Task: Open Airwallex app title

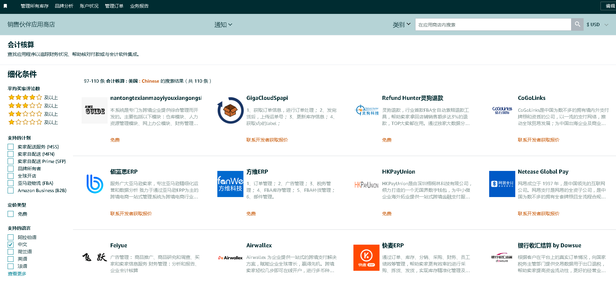Action: click(259, 245)
